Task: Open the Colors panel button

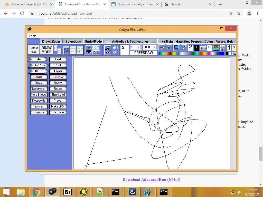Action: [x=39, y=77]
